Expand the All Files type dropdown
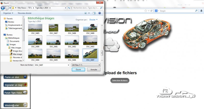 tap(86, 65)
